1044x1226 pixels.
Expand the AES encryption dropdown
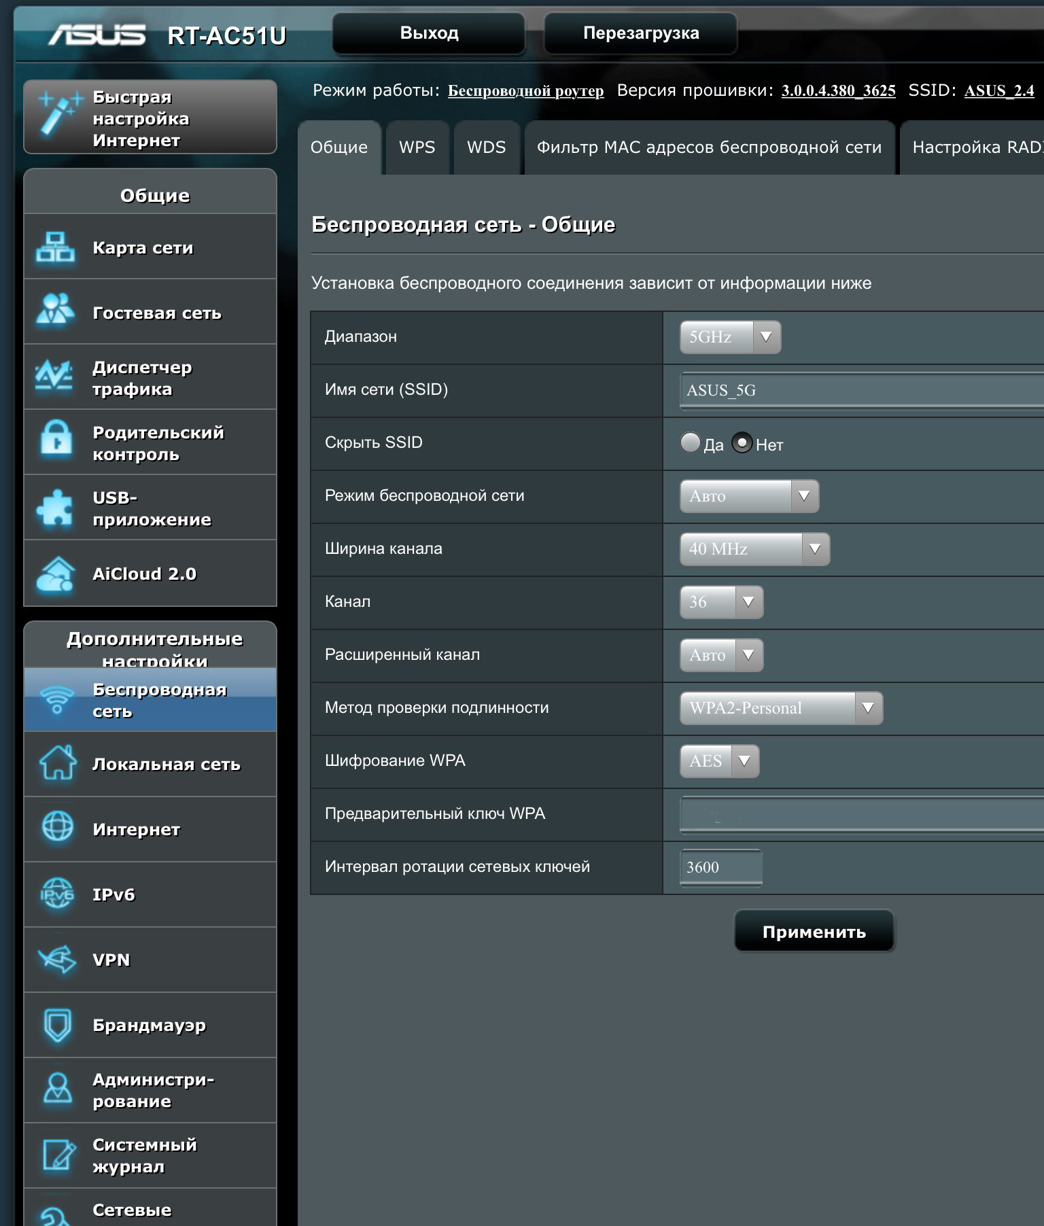coord(719,761)
